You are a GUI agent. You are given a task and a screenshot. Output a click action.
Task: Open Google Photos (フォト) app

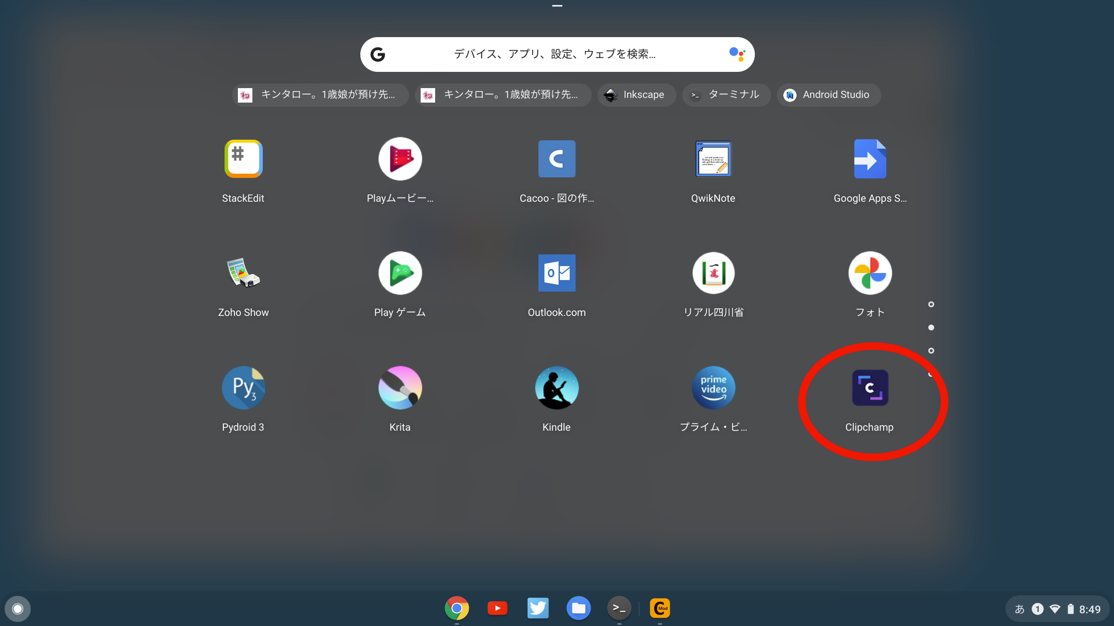click(870, 274)
